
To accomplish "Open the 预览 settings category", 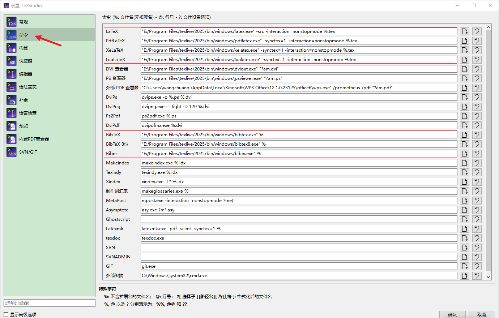I will [50, 126].
